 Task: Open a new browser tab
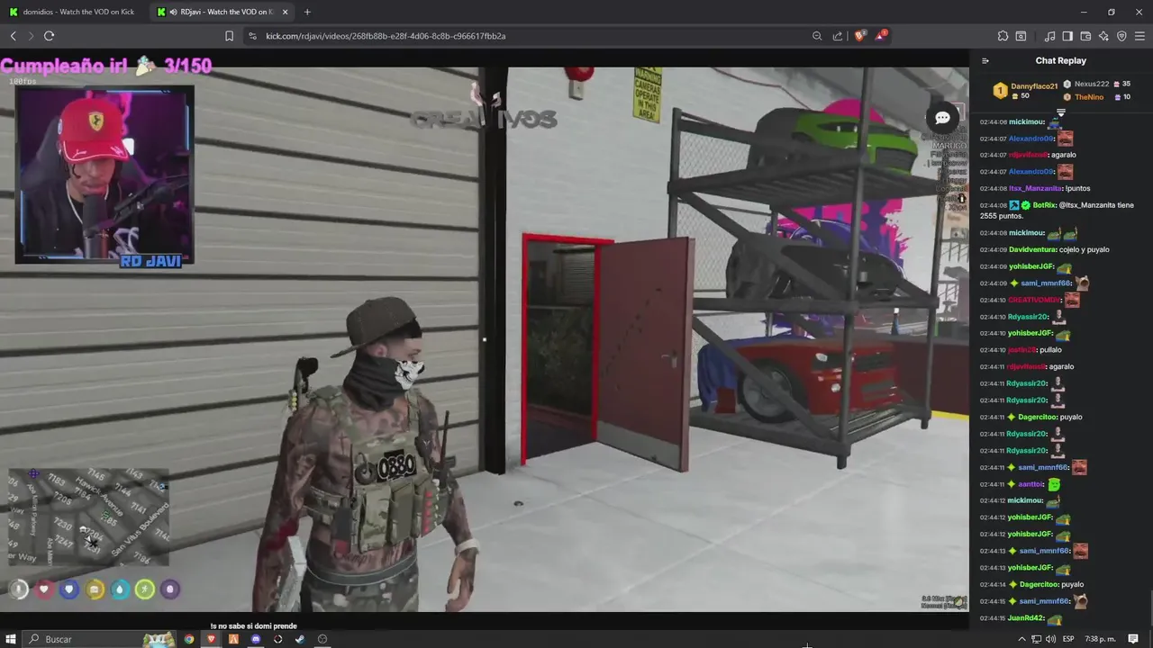click(307, 12)
